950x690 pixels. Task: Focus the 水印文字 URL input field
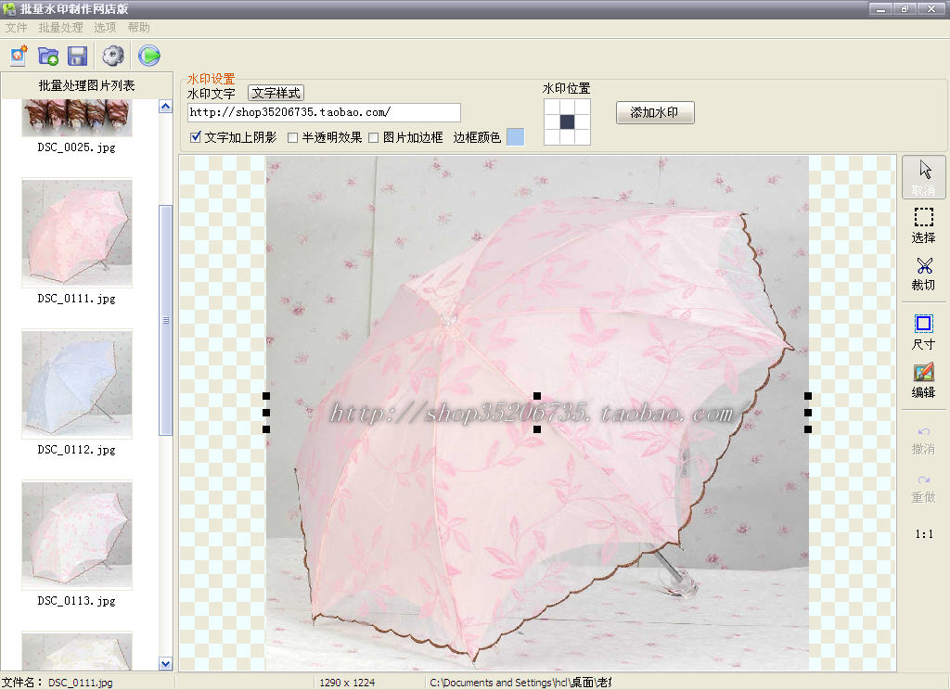[x=324, y=112]
